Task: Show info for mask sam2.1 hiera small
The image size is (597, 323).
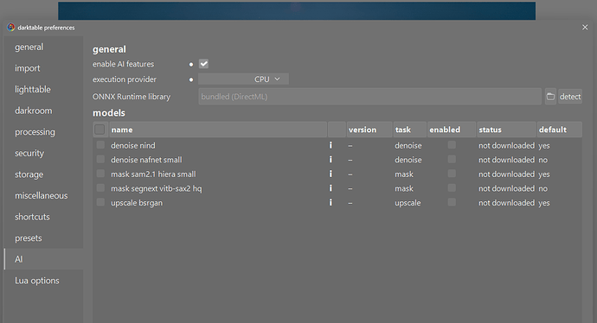Action: (331, 174)
